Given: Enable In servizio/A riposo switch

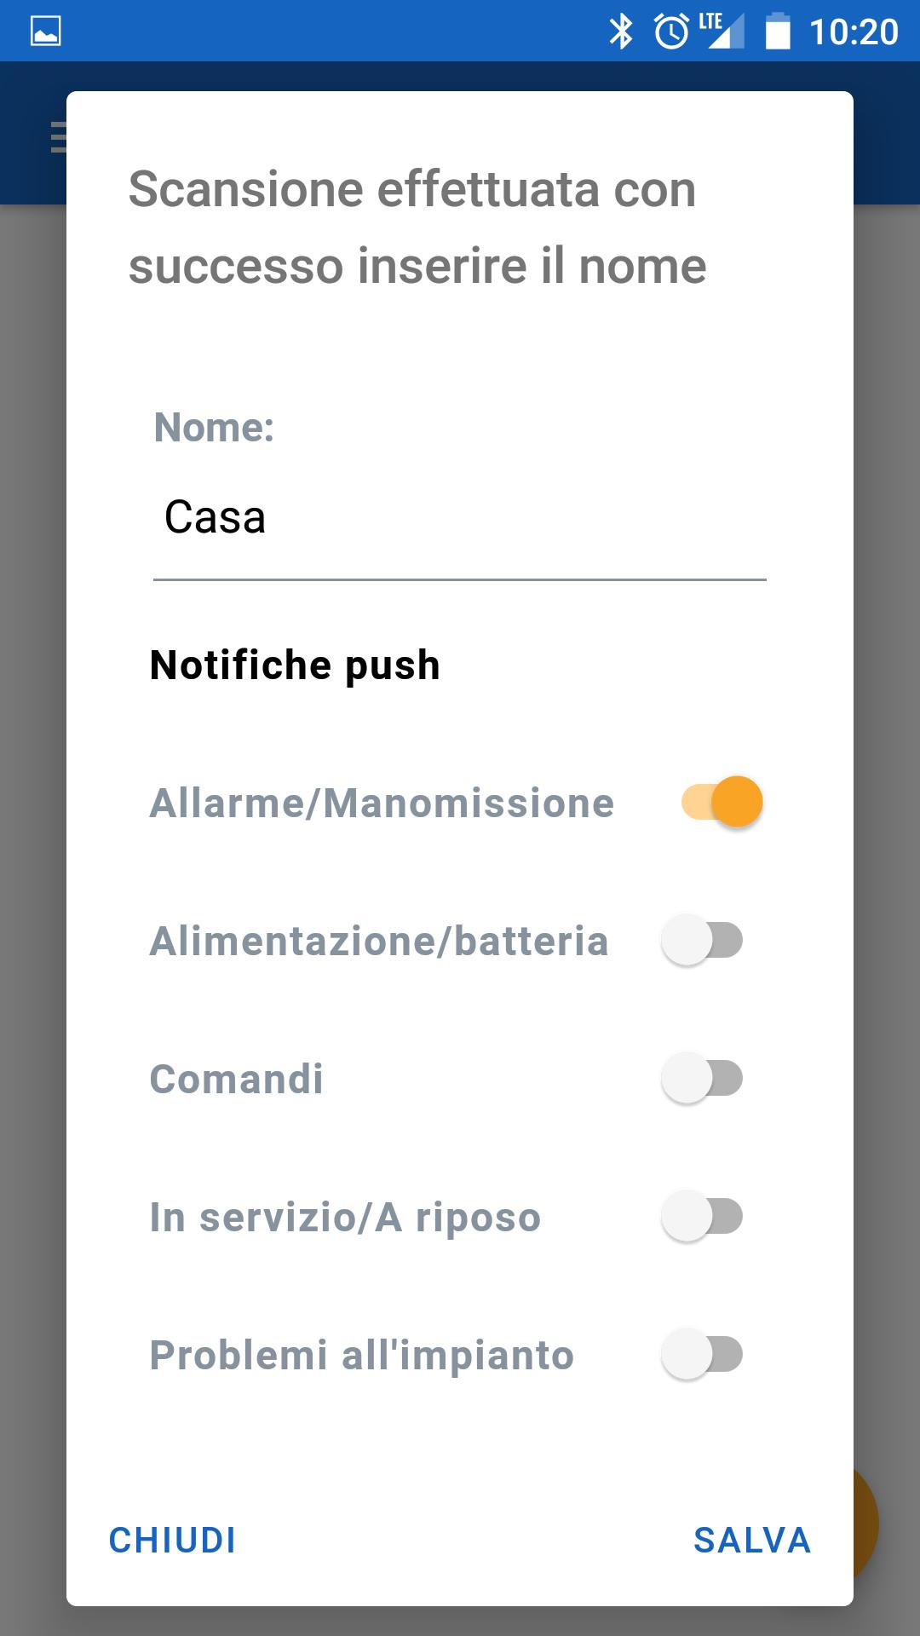Looking at the screenshot, I should pos(703,1216).
